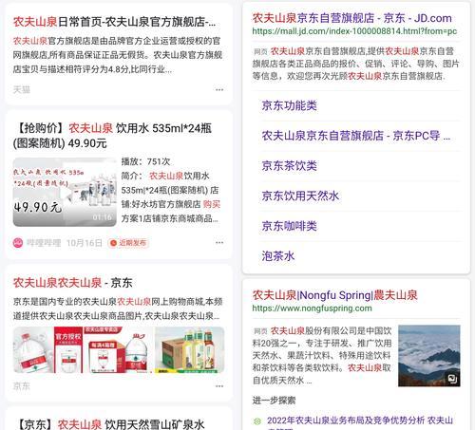475x430 pixels.
Task: Open the 【京东】农夫山泉 饮用天然雪山矿泉水 result
Action: [x=109, y=423]
